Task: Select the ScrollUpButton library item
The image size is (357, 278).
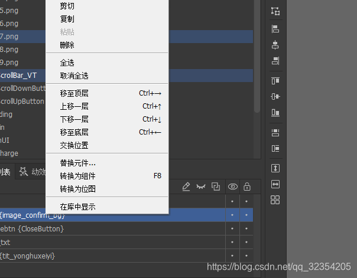Action: [23, 101]
